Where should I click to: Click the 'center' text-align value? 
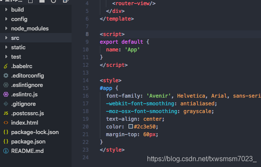point(152,119)
